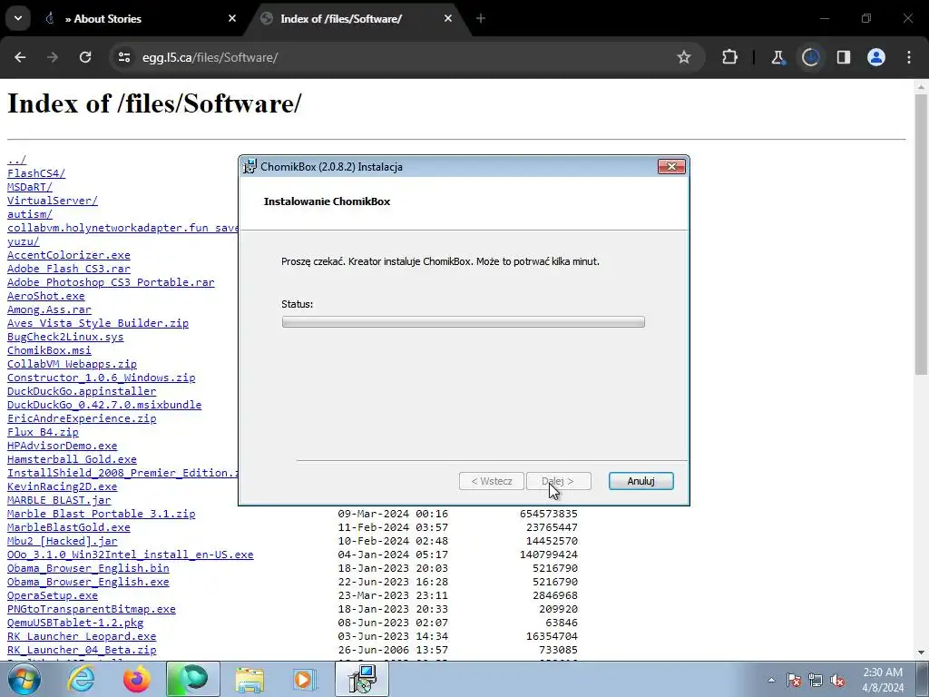The image size is (929, 697).
Task: Click the disabled Dalej button
Action: 559,481
